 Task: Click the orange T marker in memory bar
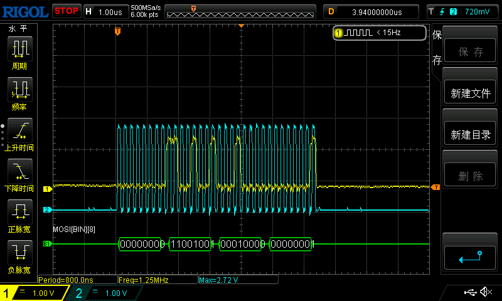click(x=193, y=8)
